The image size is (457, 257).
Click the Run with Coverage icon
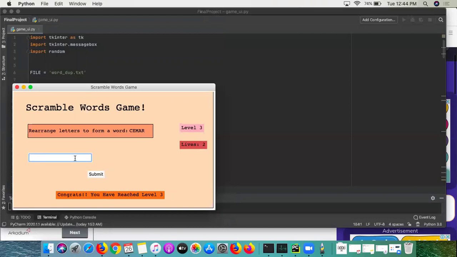coord(421,20)
